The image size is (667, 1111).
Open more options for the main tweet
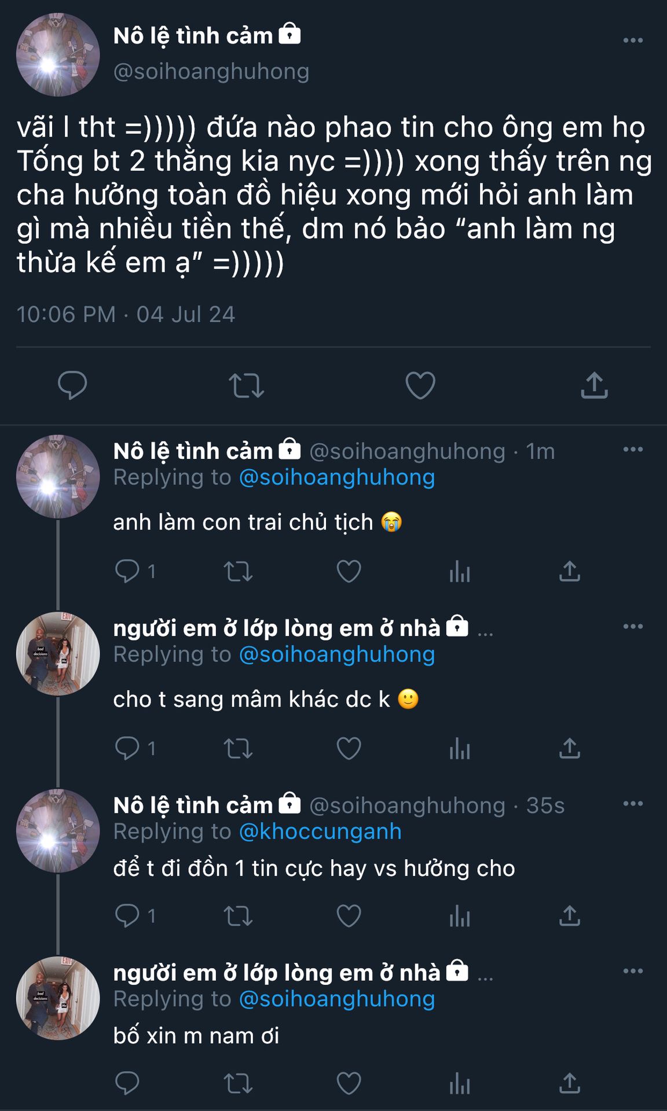[633, 41]
